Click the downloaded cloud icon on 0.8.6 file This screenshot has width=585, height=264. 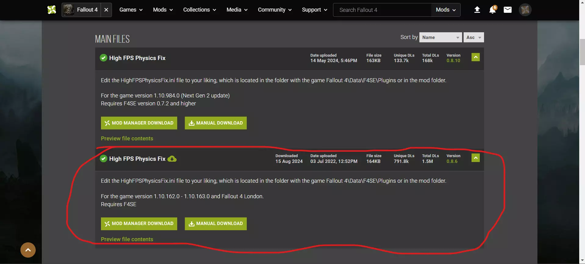pyautogui.click(x=172, y=159)
